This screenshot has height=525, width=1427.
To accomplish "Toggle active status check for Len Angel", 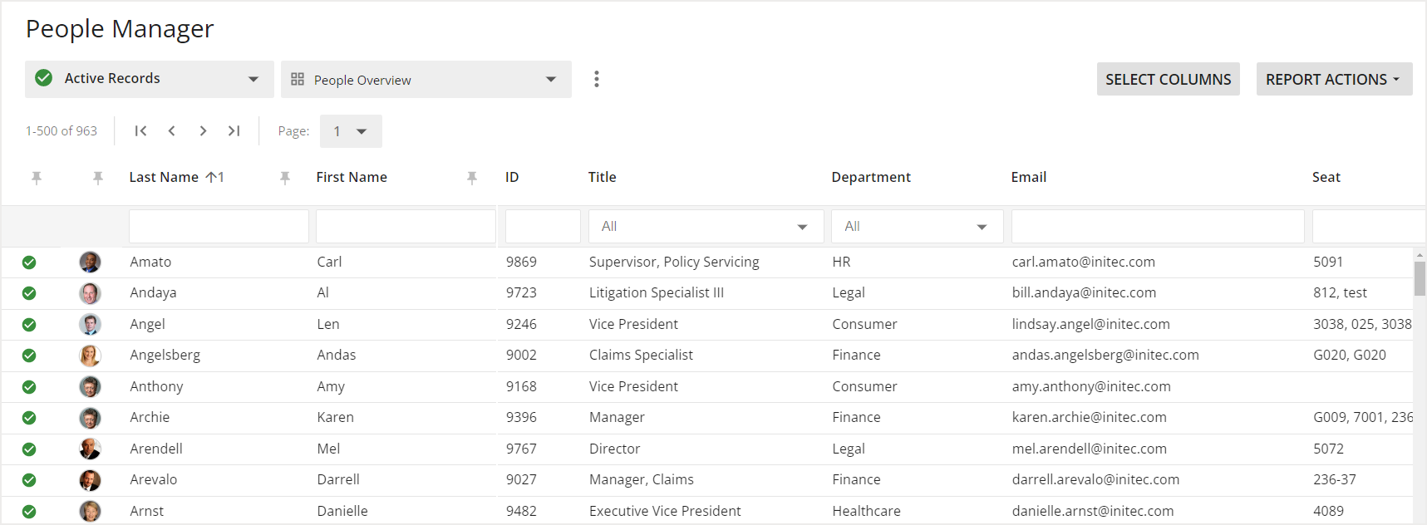I will pos(29,325).
